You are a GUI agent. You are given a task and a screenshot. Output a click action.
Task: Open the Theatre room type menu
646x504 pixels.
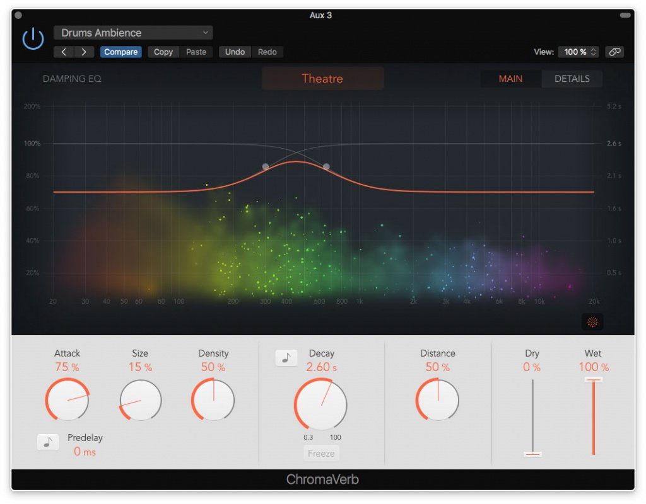(322, 79)
